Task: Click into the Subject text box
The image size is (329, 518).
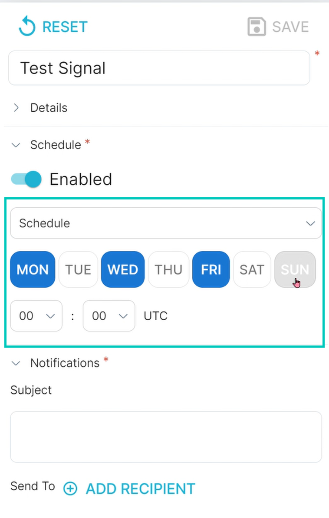Action: [166, 437]
